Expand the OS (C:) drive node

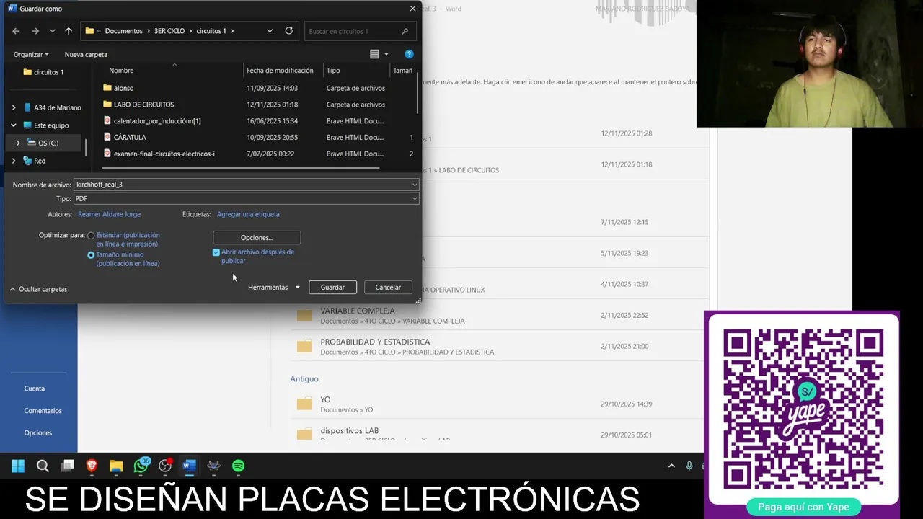click(18, 143)
